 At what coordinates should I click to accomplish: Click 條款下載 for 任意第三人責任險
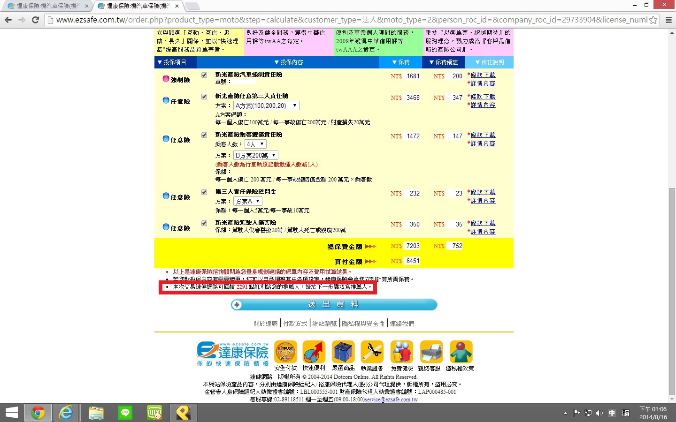pyautogui.click(x=483, y=97)
